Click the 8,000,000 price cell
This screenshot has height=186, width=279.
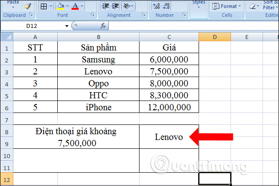pyautogui.click(x=169, y=83)
